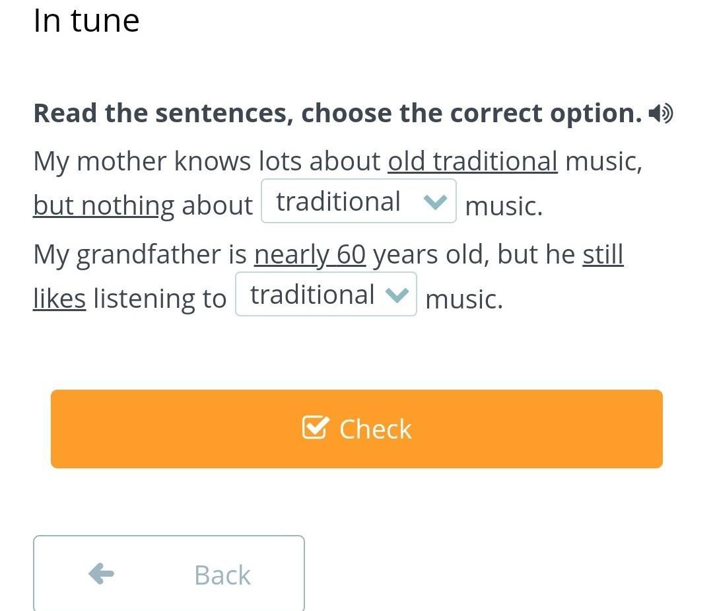Click the left arrow icon in Back
Screen dimensions: 713x611
[101, 573]
